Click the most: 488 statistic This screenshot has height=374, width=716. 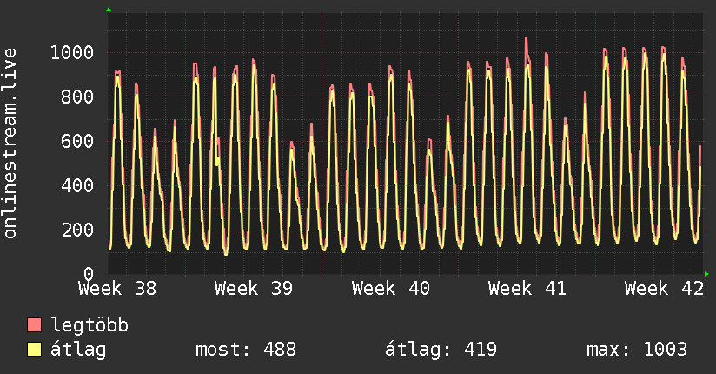click(x=246, y=350)
